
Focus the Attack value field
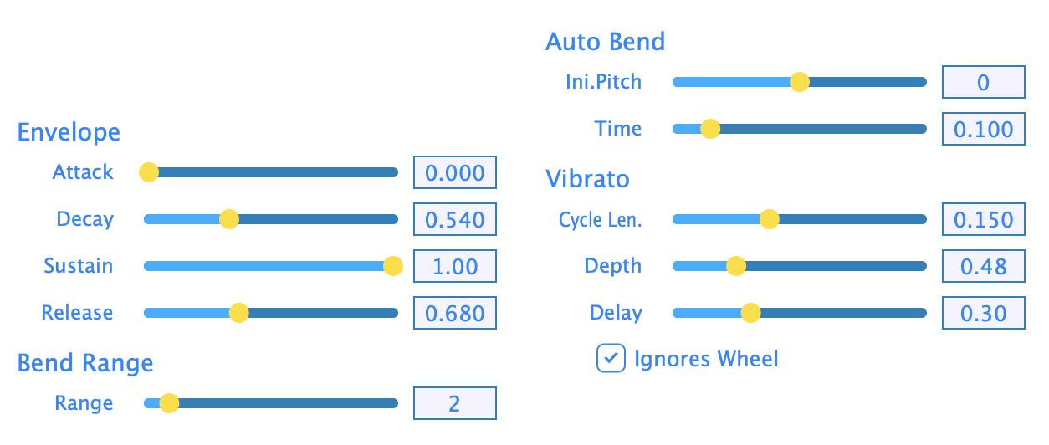pyautogui.click(x=455, y=173)
